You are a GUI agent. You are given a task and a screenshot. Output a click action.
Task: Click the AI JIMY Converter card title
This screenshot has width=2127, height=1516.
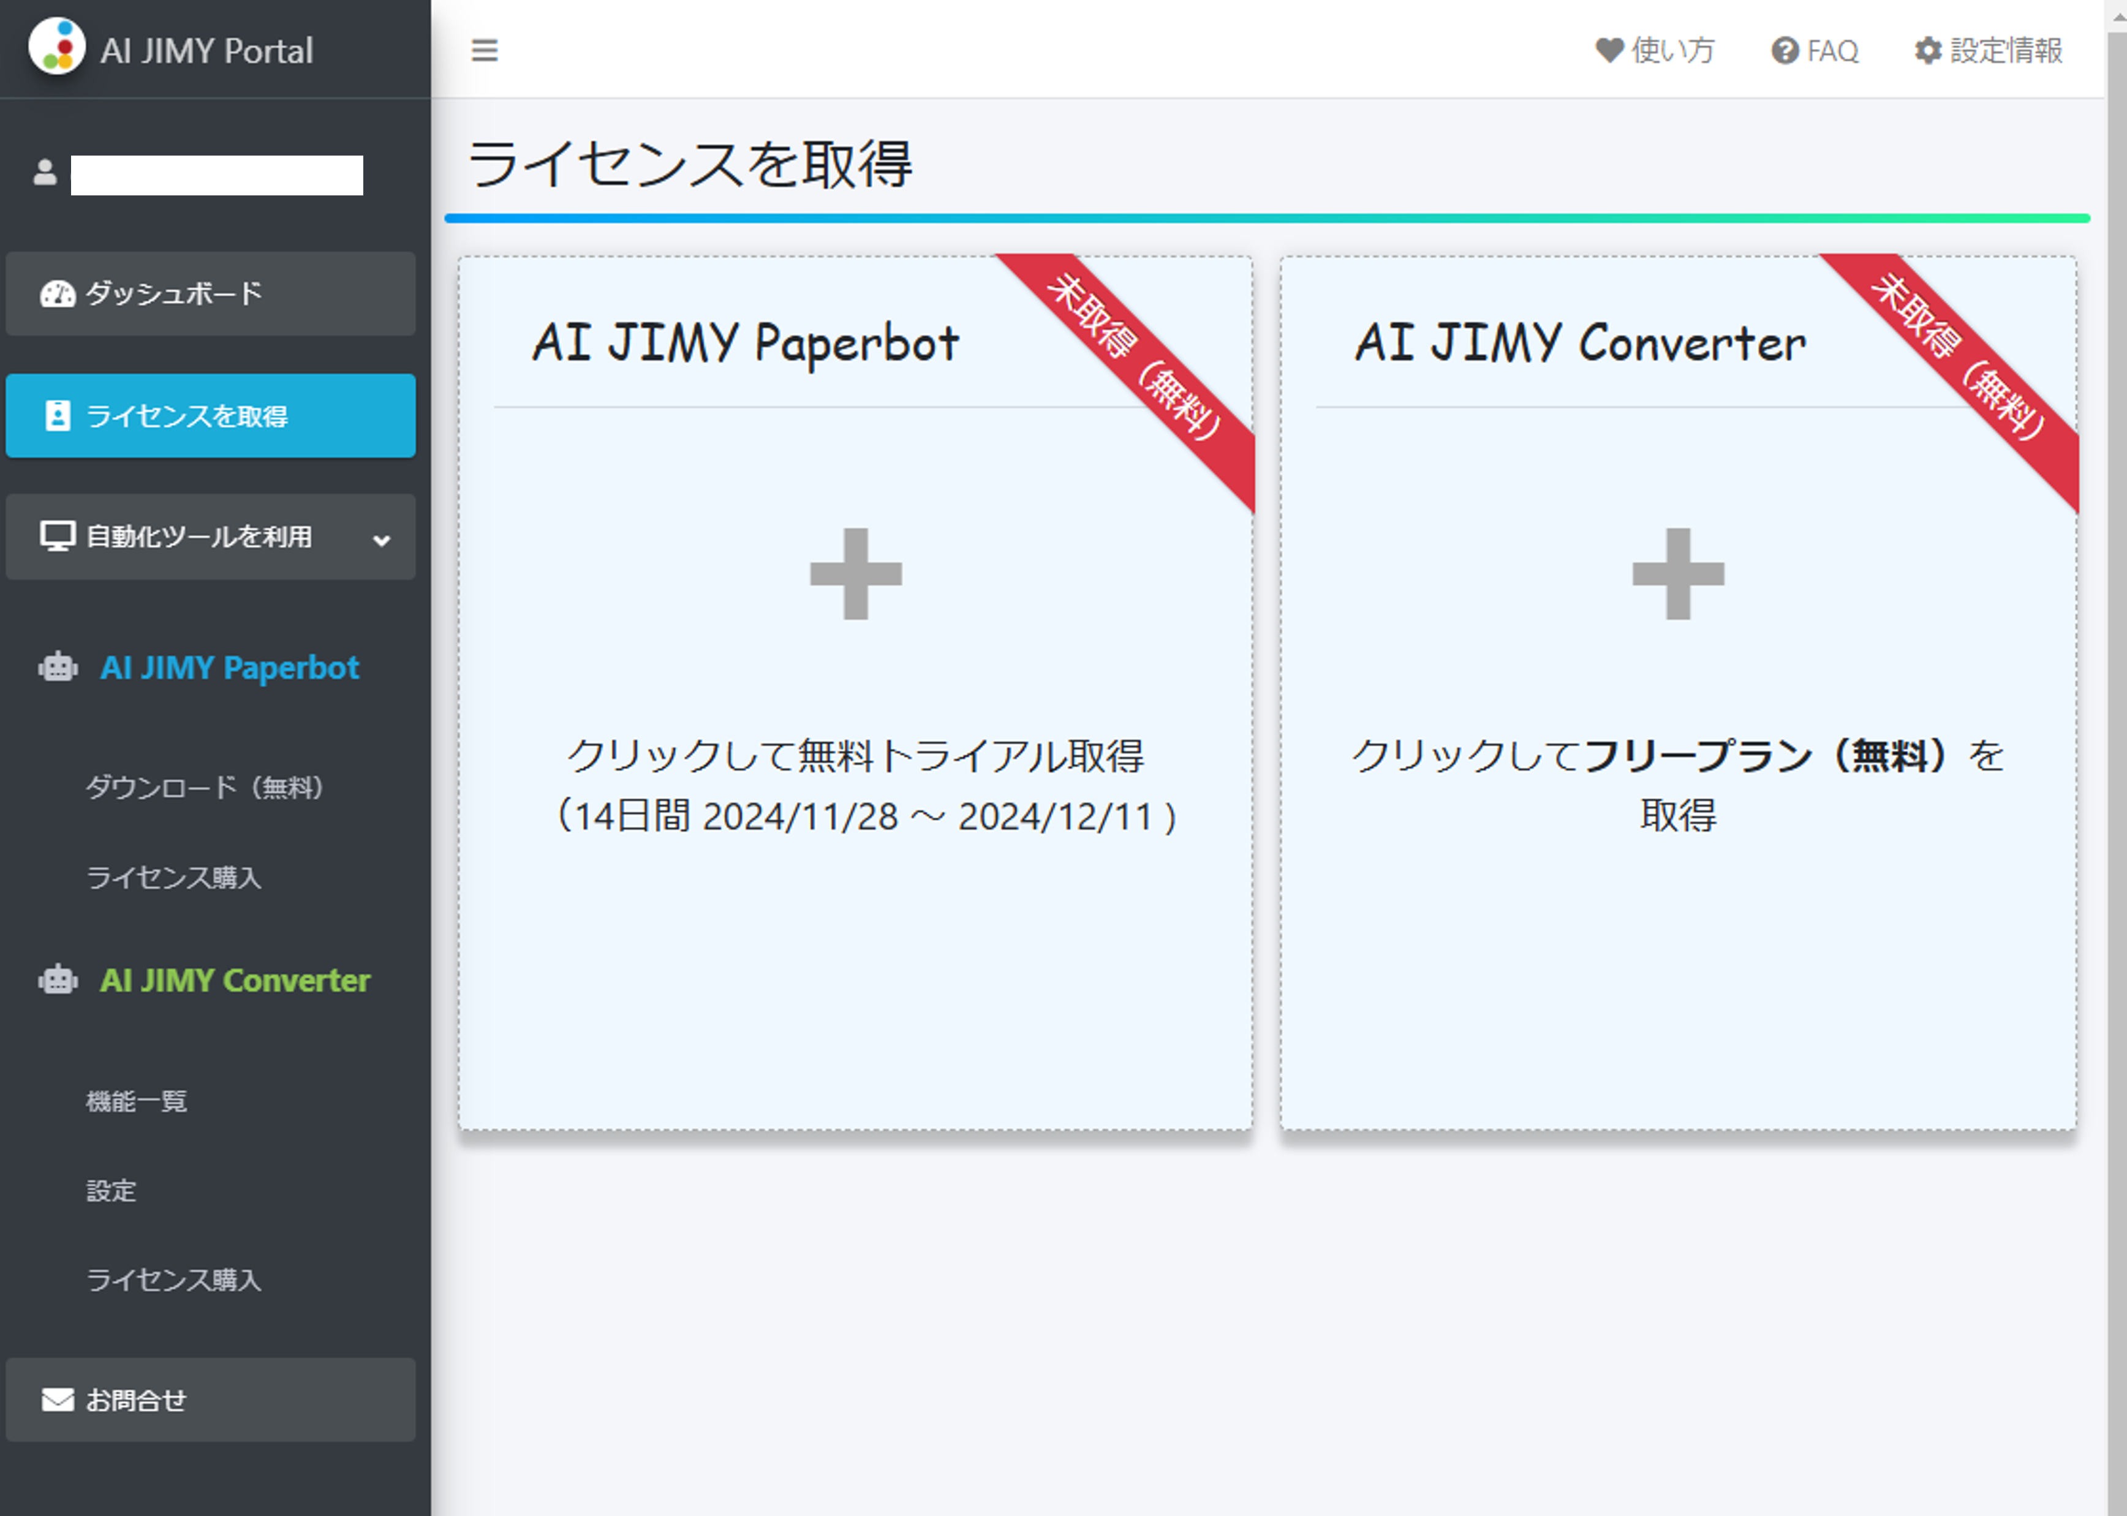1581,342
